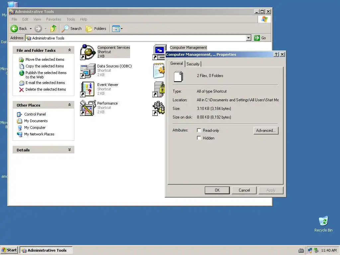Open the Forward history dropdown arrow
Image resolution: width=340 pixels, height=255 pixels.
point(45,29)
